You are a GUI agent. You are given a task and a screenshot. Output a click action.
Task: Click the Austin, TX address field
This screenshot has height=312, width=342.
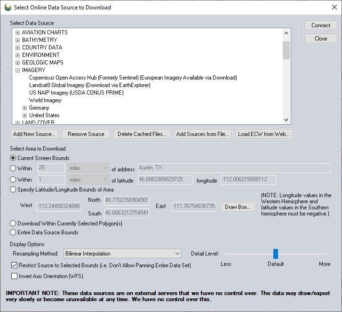234,168
